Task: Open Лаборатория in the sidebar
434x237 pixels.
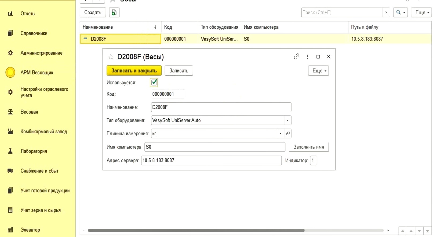Action: pyautogui.click(x=34, y=151)
